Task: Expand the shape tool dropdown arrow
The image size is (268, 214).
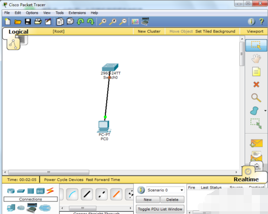Action: 265,111
